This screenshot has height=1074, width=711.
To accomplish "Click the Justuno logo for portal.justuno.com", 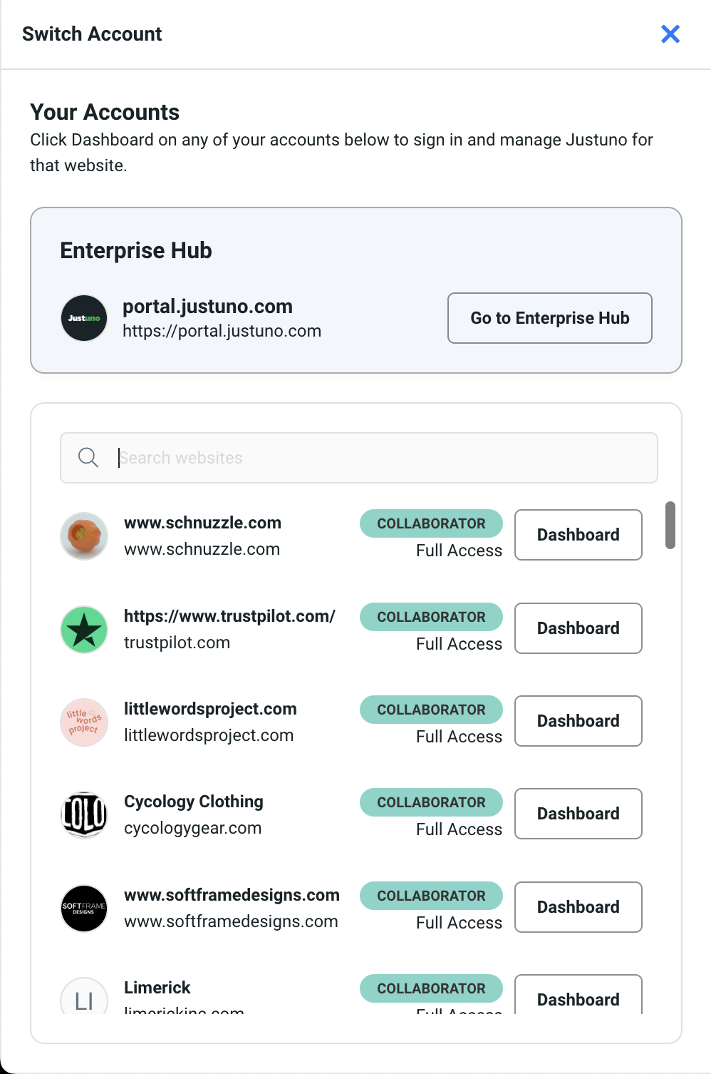I will [x=84, y=318].
